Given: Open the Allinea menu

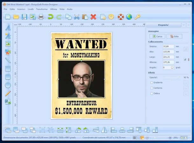Looking at the screenshot, I should coord(53,9).
